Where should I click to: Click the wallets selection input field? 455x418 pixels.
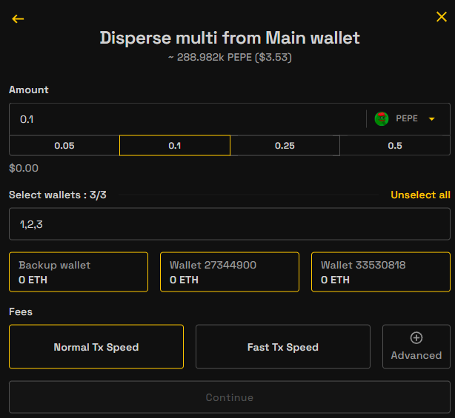pos(229,224)
